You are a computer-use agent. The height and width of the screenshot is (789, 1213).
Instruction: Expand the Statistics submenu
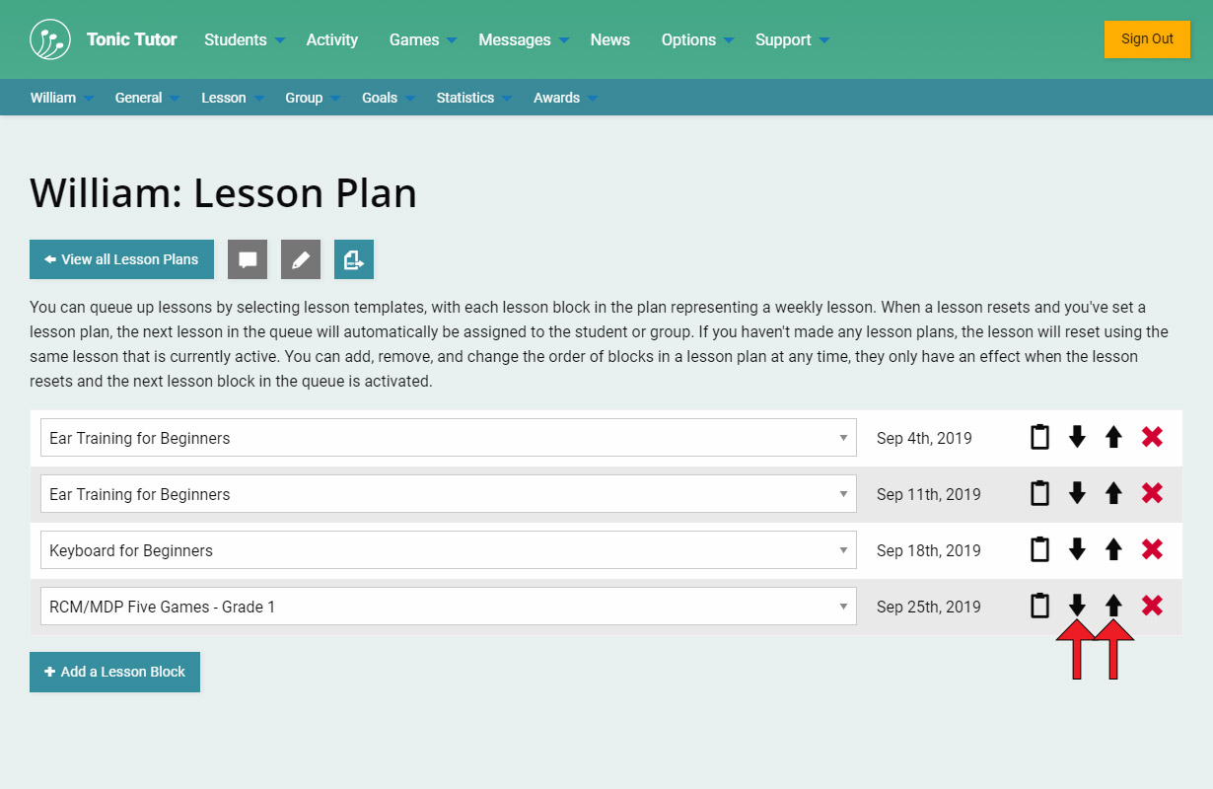tap(473, 98)
